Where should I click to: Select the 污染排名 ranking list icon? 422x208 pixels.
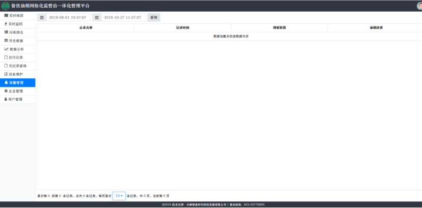pos(6,32)
